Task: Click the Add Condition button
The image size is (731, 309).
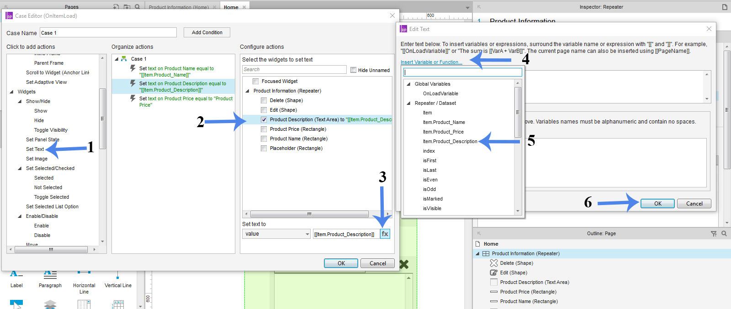Action: coord(207,32)
